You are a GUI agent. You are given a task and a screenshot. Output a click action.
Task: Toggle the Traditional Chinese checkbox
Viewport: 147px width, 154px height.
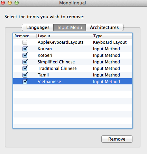25,69
